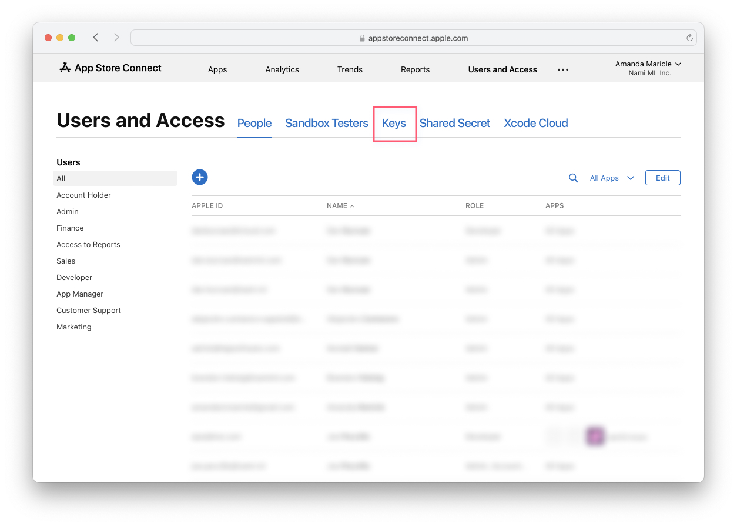Reload the page with refresh icon

[x=689, y=38]
